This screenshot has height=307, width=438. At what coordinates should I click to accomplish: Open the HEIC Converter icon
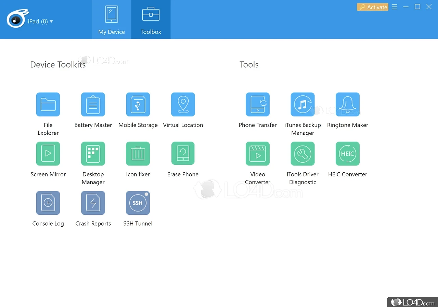348,153
